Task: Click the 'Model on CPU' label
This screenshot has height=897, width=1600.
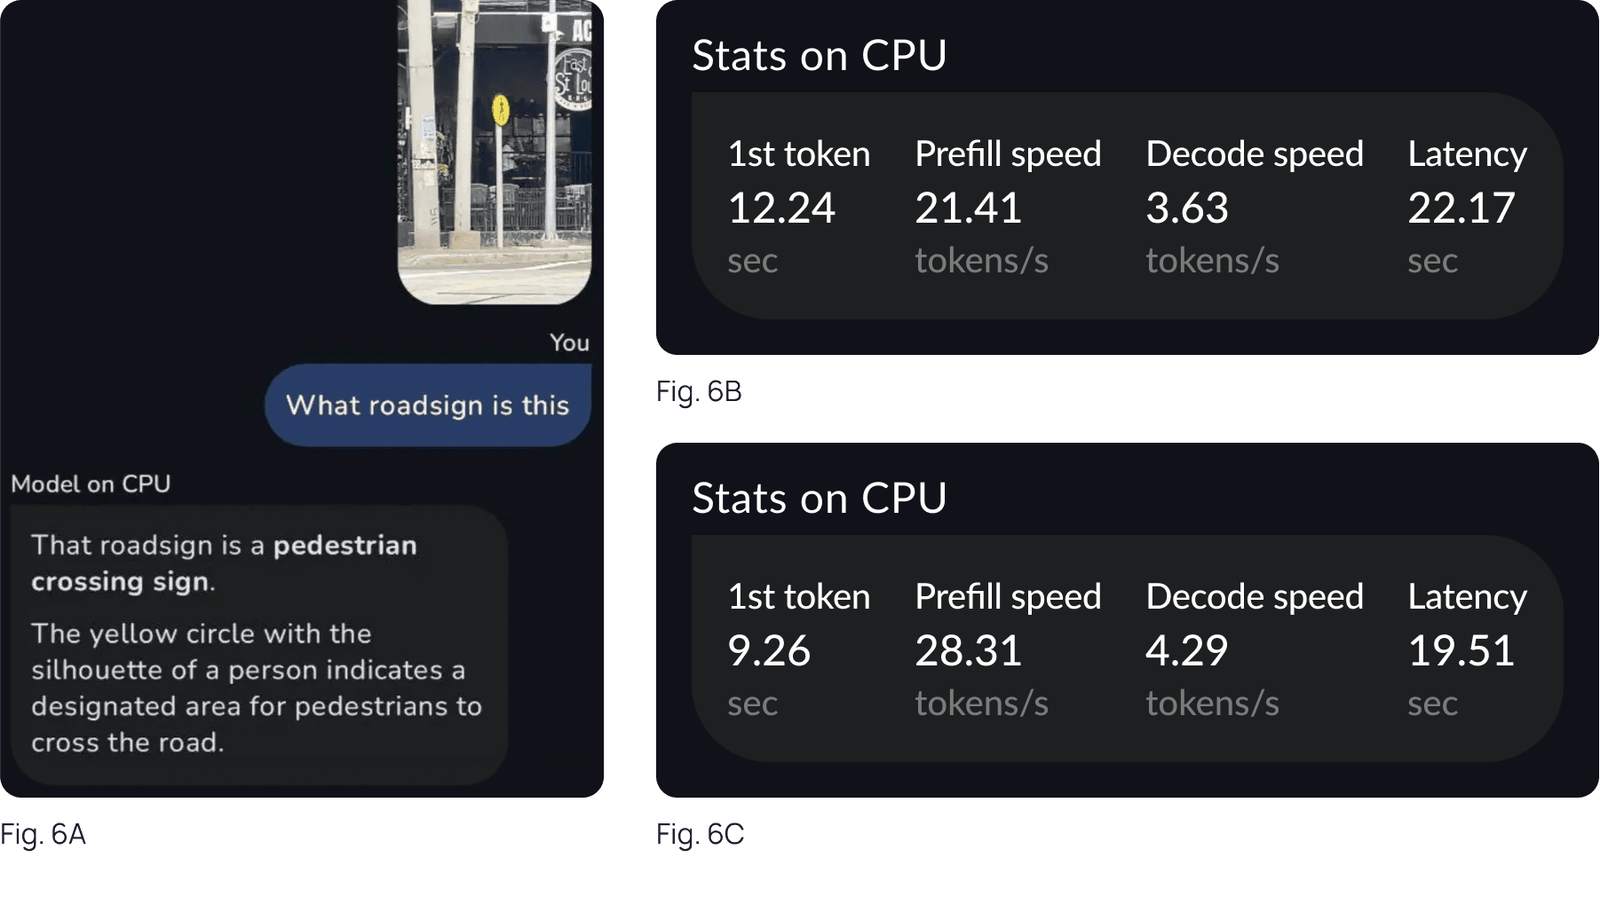Action: [x=91, y=484]
